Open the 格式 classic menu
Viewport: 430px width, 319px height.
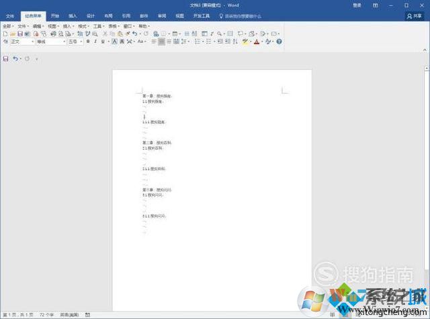coord(83,26)
